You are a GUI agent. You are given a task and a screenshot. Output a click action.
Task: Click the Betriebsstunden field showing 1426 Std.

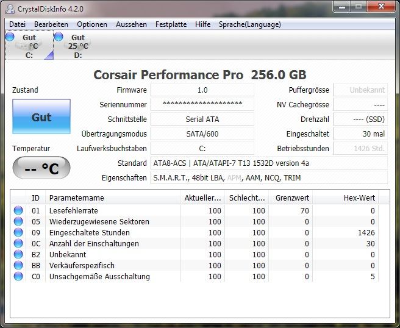360,148
